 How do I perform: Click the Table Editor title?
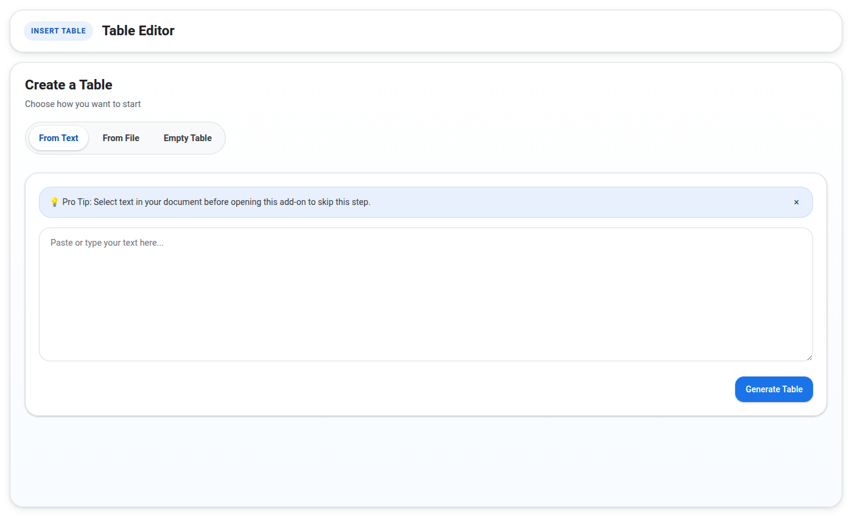[x=138, y=31]
